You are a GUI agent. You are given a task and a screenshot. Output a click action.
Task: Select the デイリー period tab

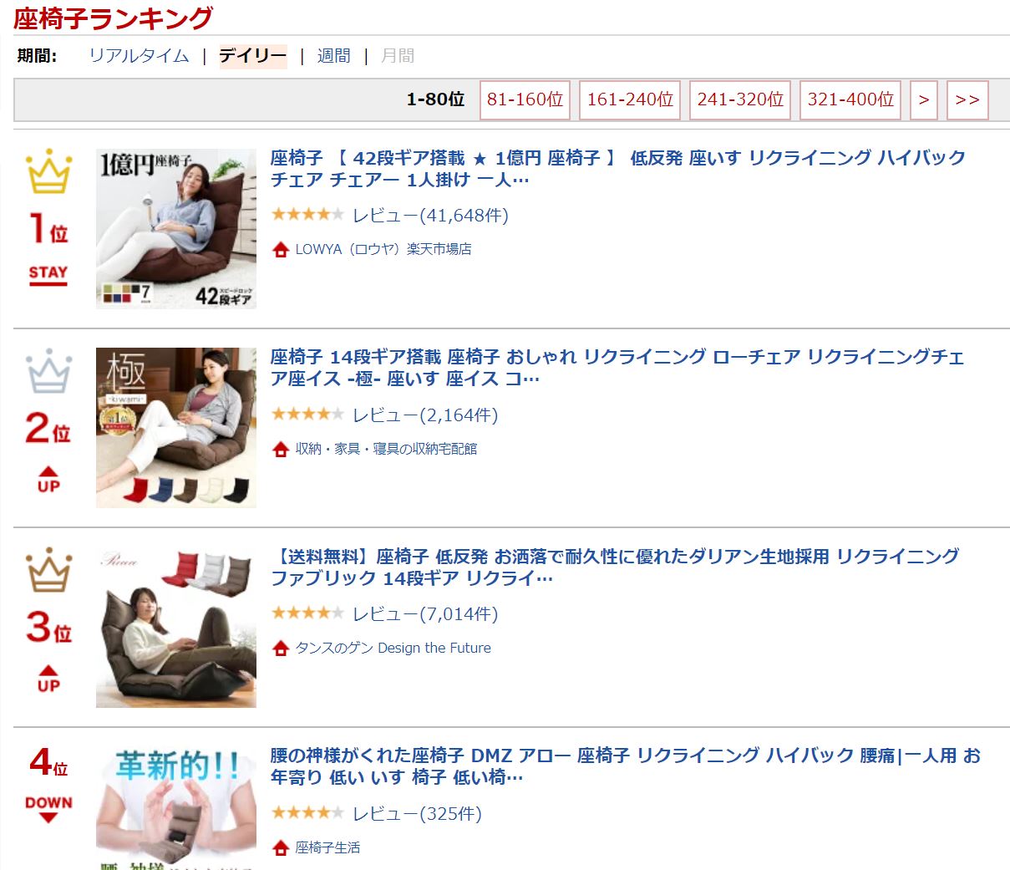point(253,56)
